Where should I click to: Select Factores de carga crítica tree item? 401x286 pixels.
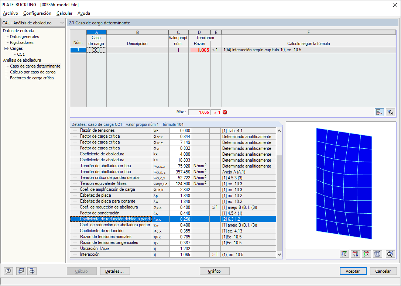pos(32,78)
